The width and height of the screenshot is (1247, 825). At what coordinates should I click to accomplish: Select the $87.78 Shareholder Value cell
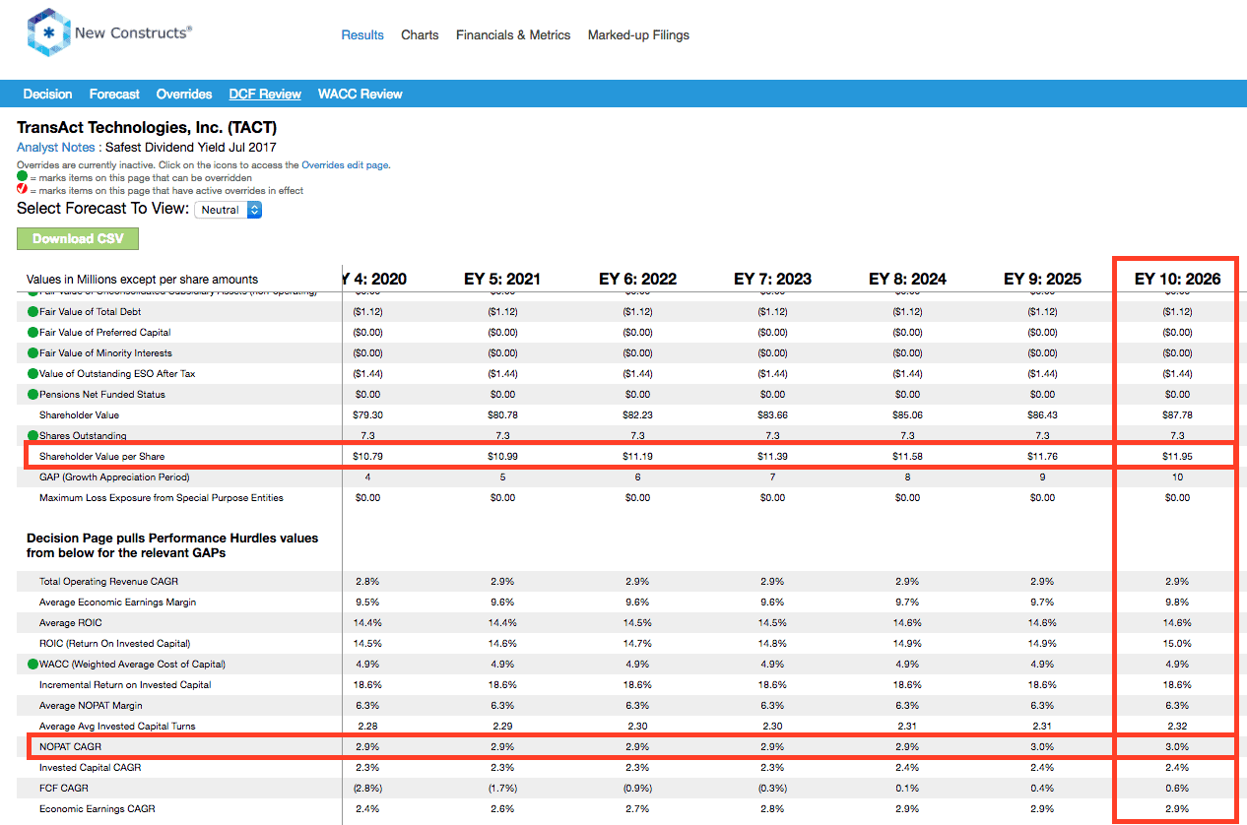[x=1177, y=415]
